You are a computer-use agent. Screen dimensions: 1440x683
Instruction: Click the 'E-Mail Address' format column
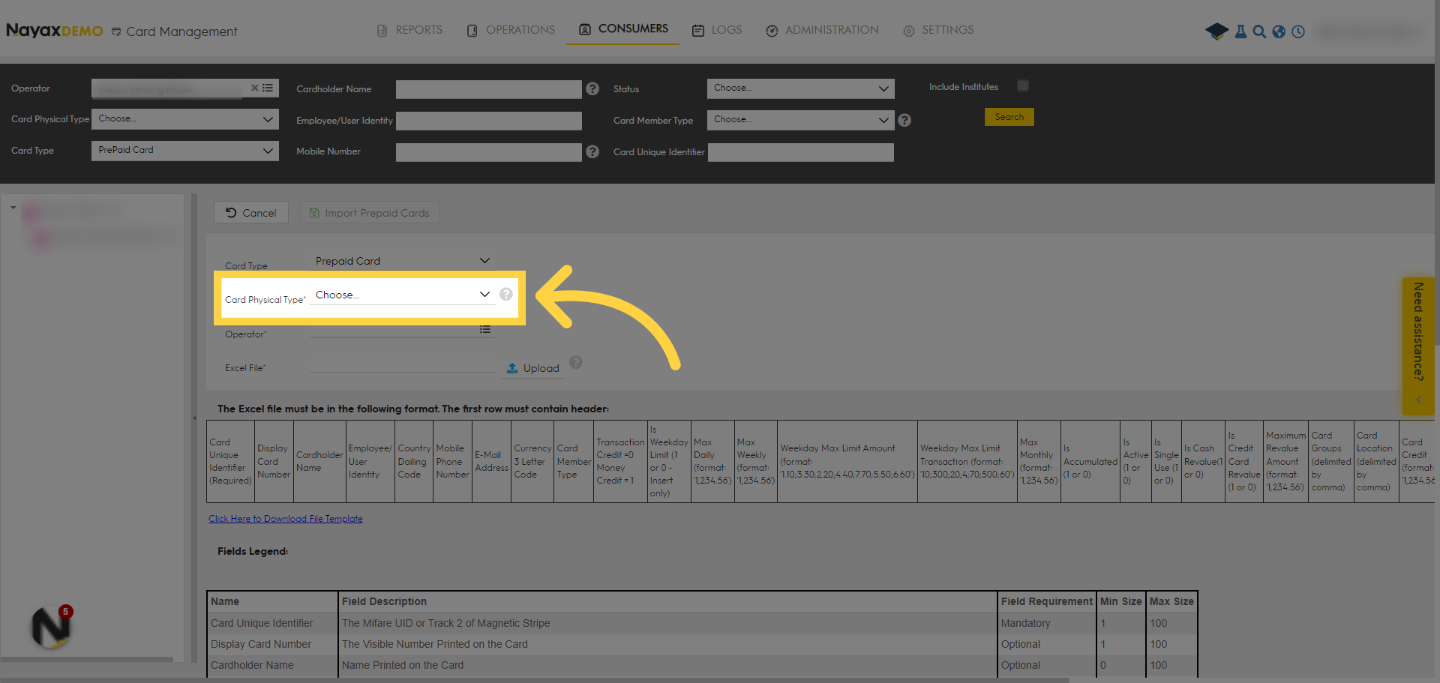click(491, 461)
